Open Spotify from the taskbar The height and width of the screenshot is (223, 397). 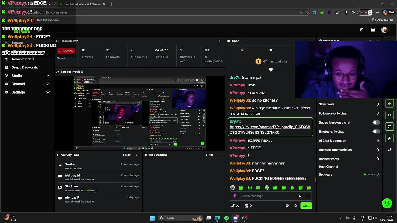point(226,218)
